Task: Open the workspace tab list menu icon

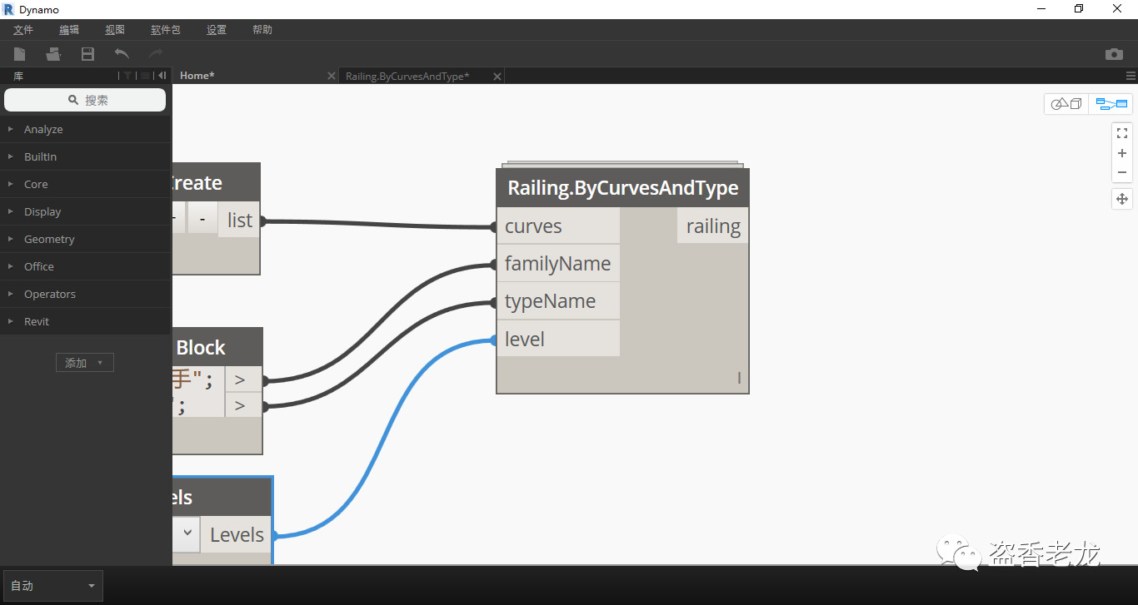Action: (1131, 76)
